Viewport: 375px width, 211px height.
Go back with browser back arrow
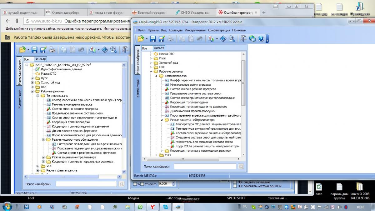point(8,21)
